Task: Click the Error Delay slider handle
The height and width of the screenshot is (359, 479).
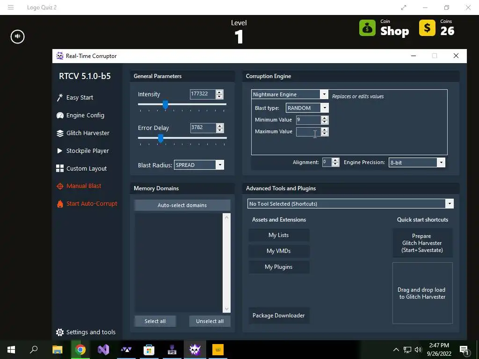Action: pos(160,138)
